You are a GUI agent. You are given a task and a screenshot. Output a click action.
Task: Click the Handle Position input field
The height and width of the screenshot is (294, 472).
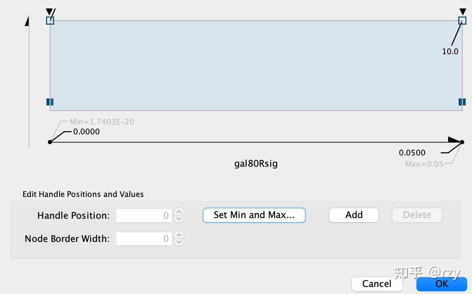[143, 216]
